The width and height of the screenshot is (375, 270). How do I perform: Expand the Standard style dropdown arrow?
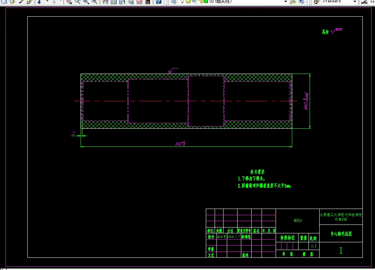355,1
